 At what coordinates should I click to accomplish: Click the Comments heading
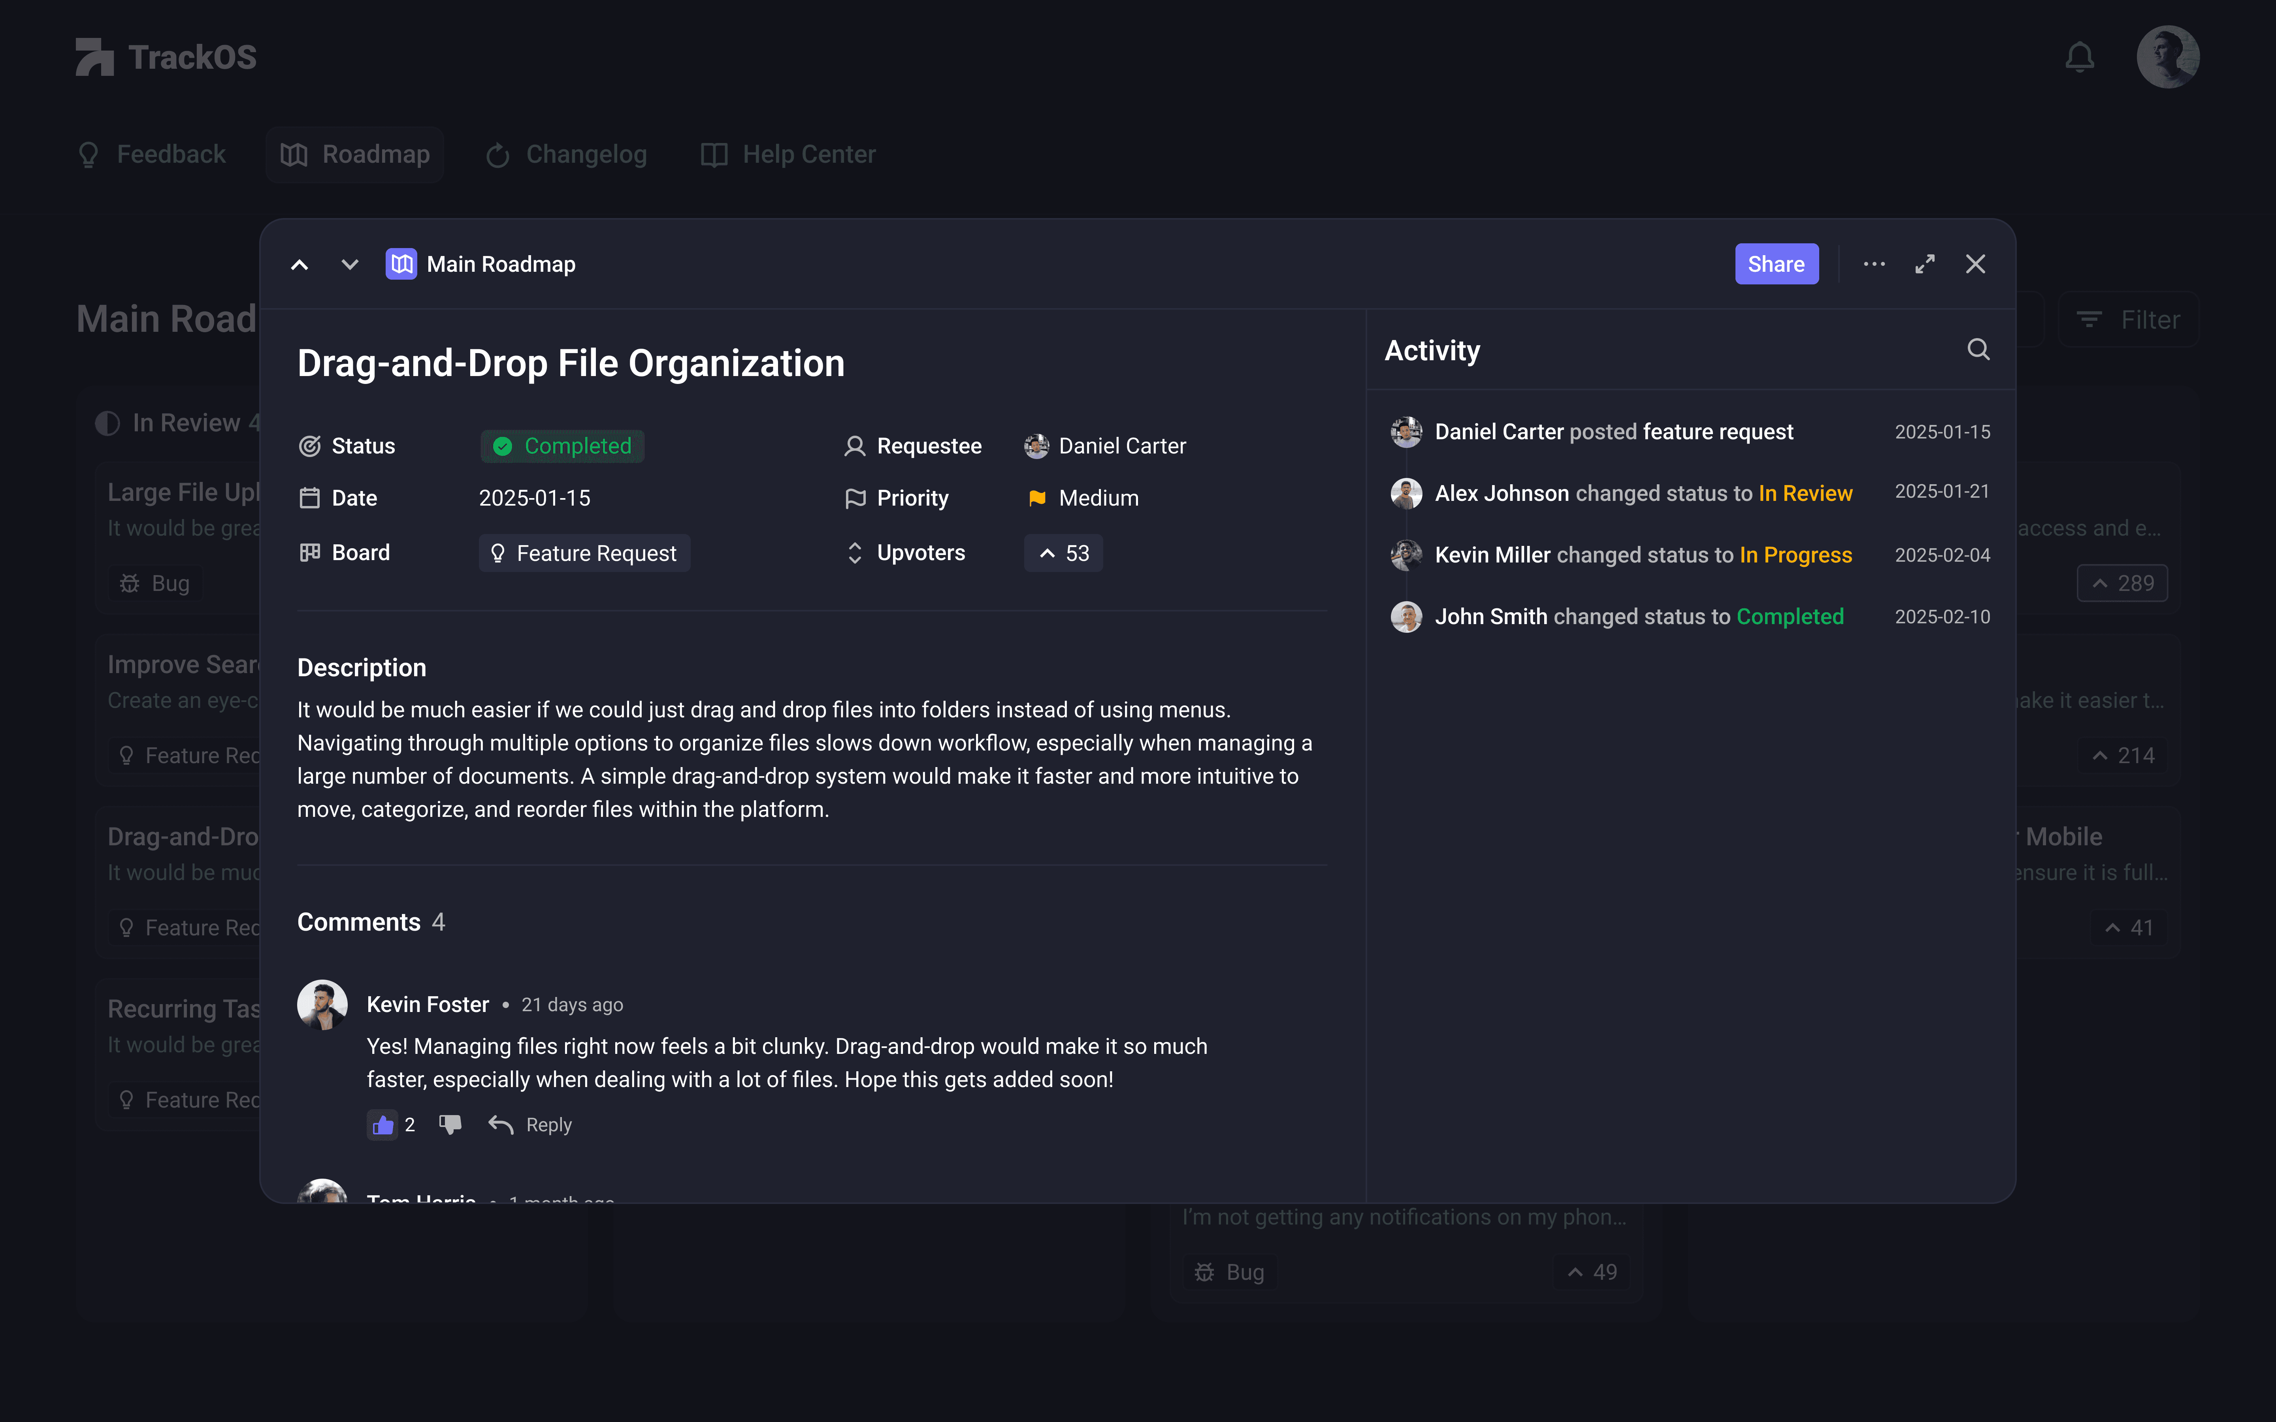point(358,923)
